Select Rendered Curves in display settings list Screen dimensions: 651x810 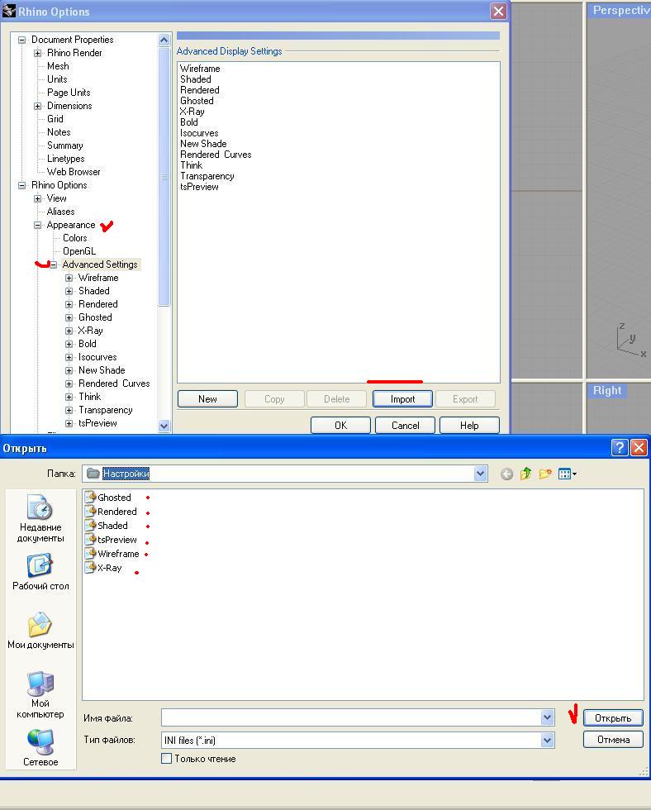216,155
